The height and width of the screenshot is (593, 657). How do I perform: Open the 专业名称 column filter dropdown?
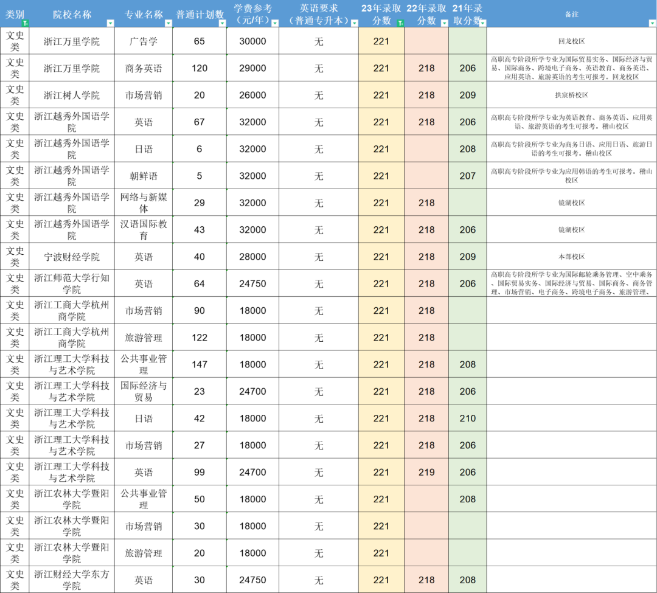click(x=168, y=23)
